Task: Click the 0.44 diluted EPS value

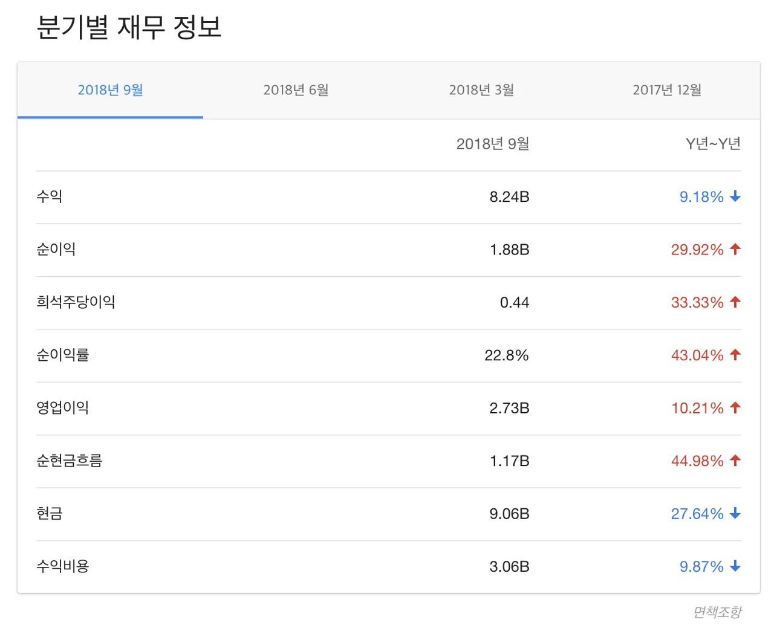Action: point(515,302)
